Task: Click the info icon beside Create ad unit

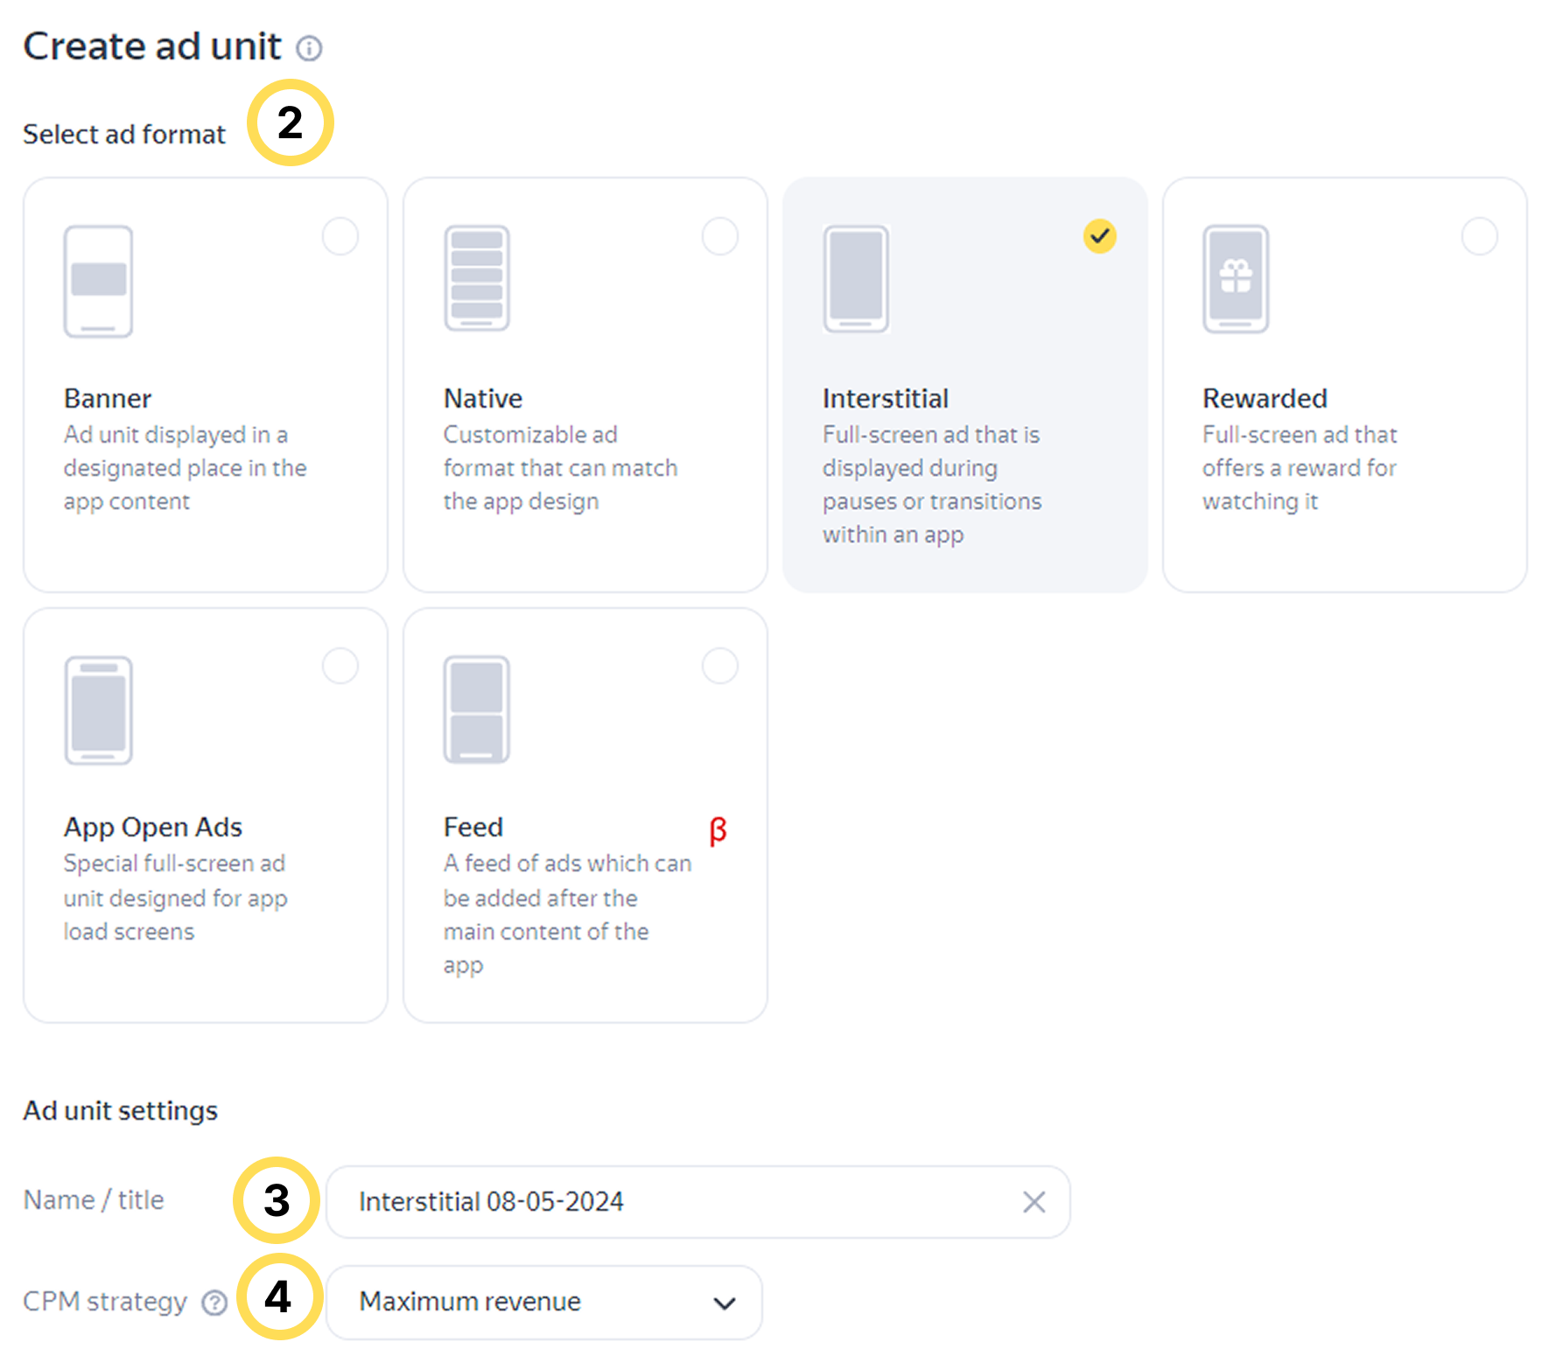Action: coord(309,48)
